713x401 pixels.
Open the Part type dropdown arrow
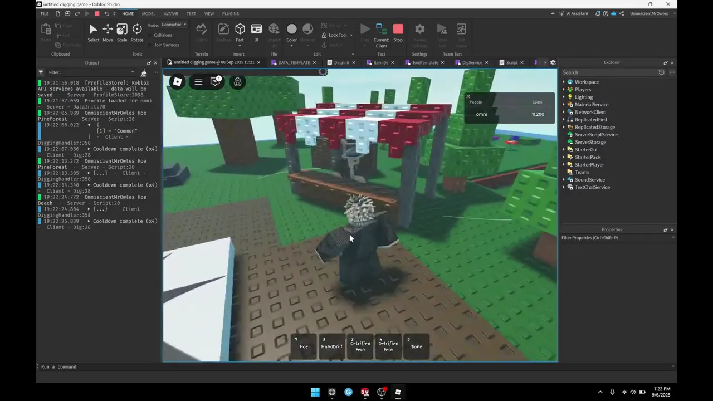tap(240, 46)
